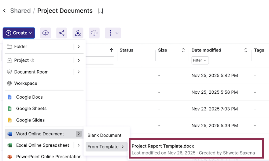
Task: Create a new Google Docs file
Action: click(x=44, y=97)
